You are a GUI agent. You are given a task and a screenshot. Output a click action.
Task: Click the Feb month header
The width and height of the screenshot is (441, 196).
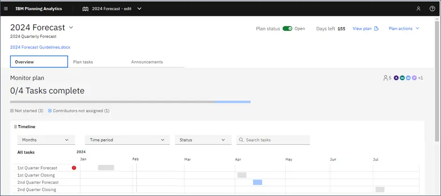point(135,159)
